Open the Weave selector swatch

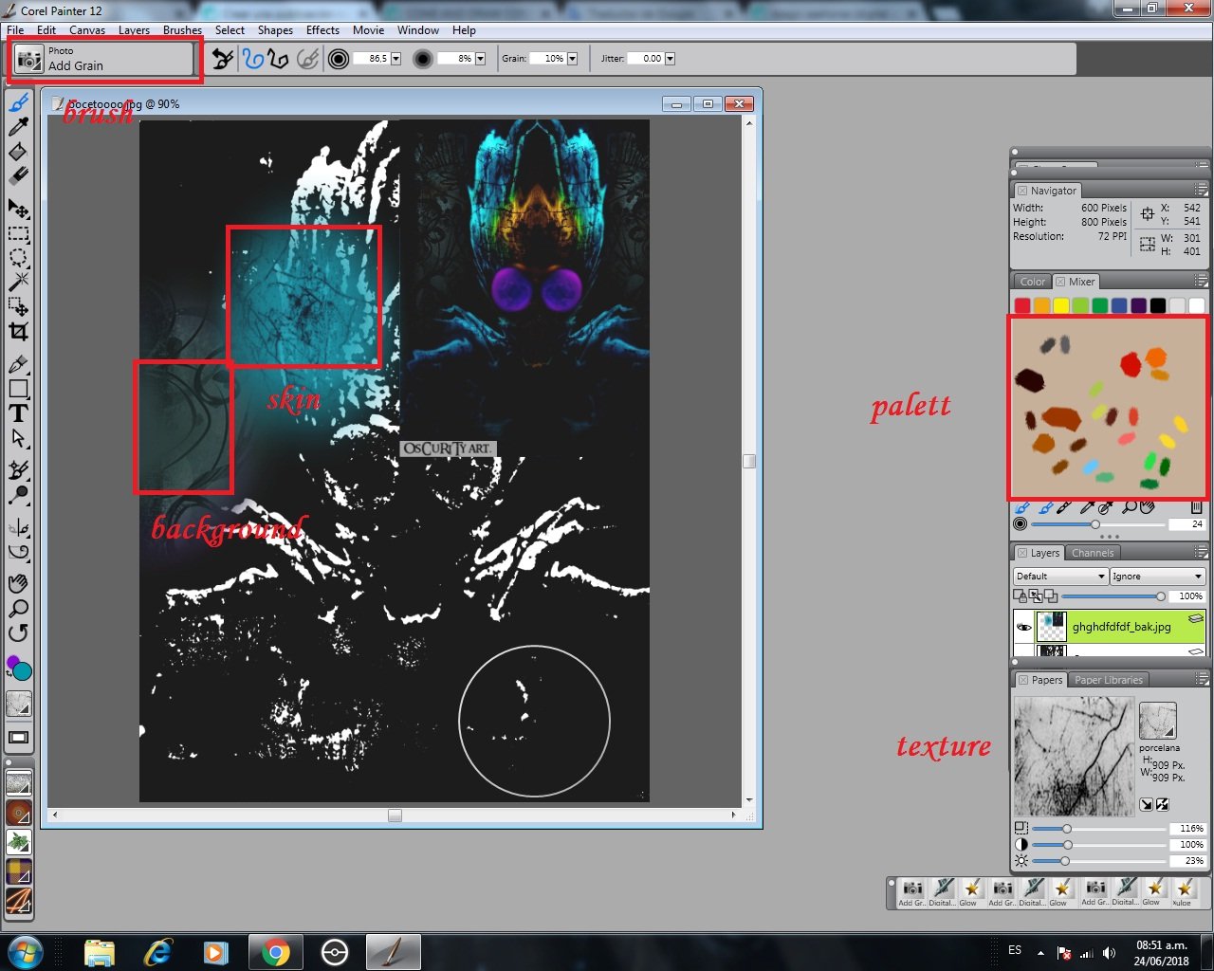tap(19, 871)
